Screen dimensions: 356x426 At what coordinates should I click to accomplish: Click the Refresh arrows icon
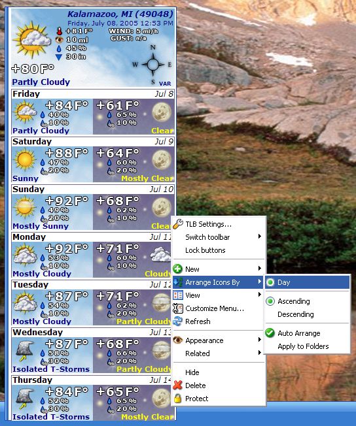(x=178, y=321)
